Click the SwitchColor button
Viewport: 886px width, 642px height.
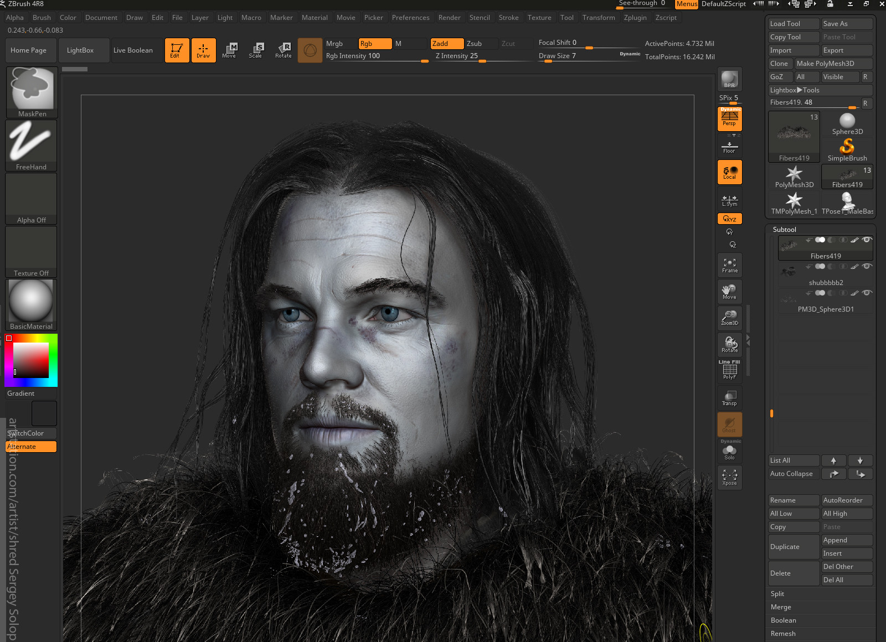(31, 433)
